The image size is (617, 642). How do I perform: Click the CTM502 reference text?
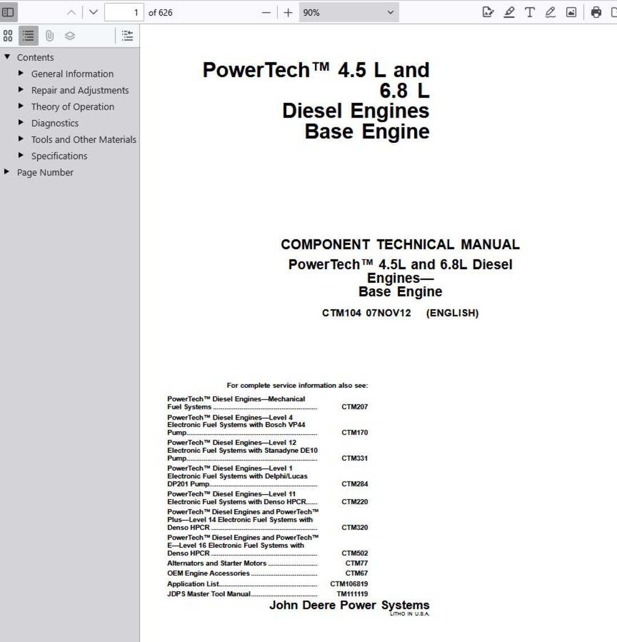pyautogui.click(x=355, y=553)
